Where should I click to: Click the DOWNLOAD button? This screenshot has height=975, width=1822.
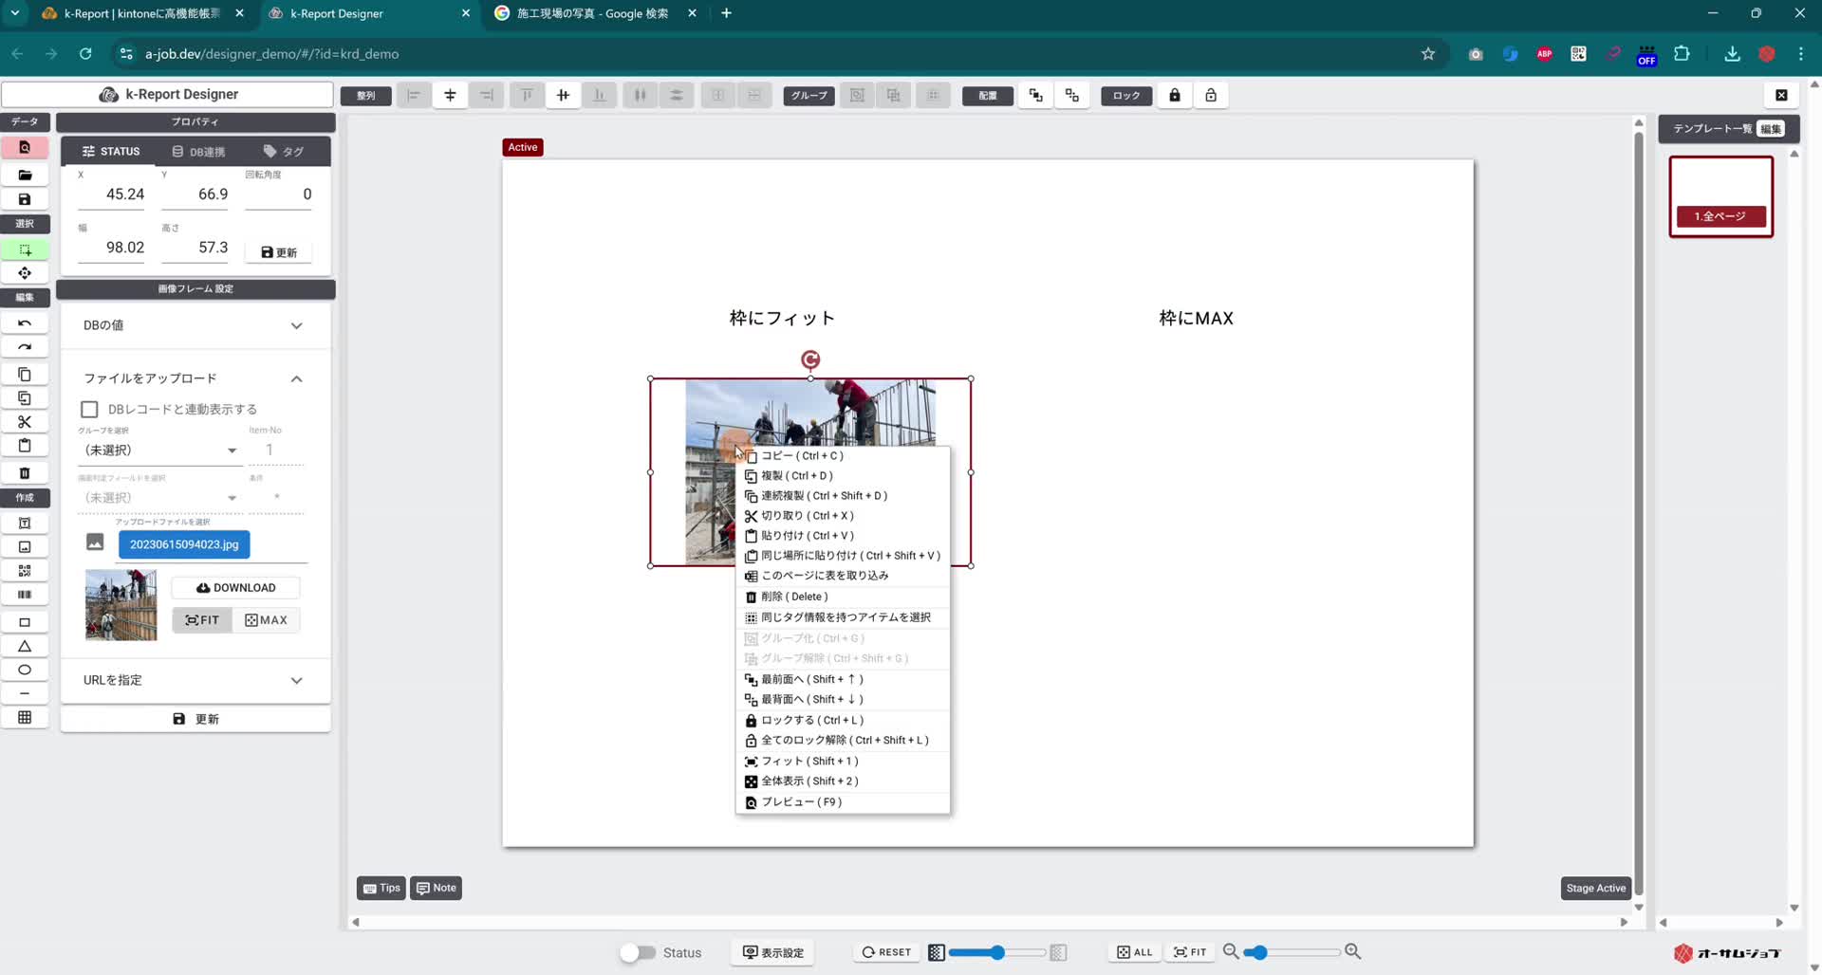pyautogui.click(x=234, y=587)
